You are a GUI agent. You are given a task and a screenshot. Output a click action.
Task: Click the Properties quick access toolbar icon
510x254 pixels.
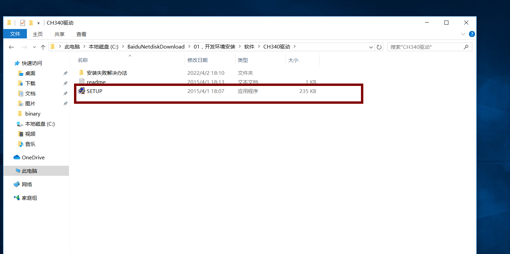click(x=23, y=23)
